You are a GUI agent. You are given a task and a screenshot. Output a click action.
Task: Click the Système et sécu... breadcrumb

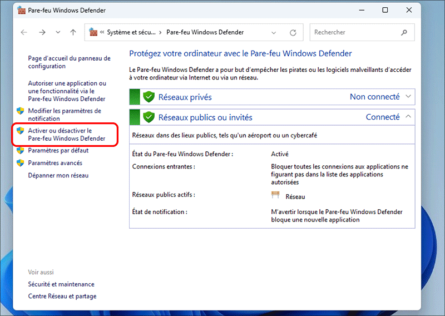[x=131, y=32]
